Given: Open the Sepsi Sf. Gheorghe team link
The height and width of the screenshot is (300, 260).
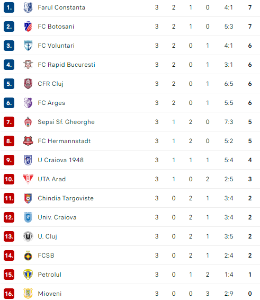Looking at the screenshot, I should point(66,122).
